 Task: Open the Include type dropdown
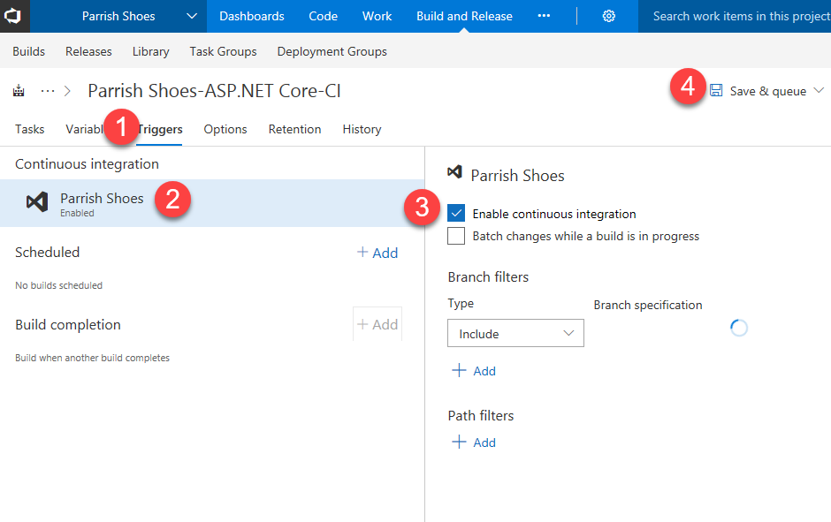point(515,334)
